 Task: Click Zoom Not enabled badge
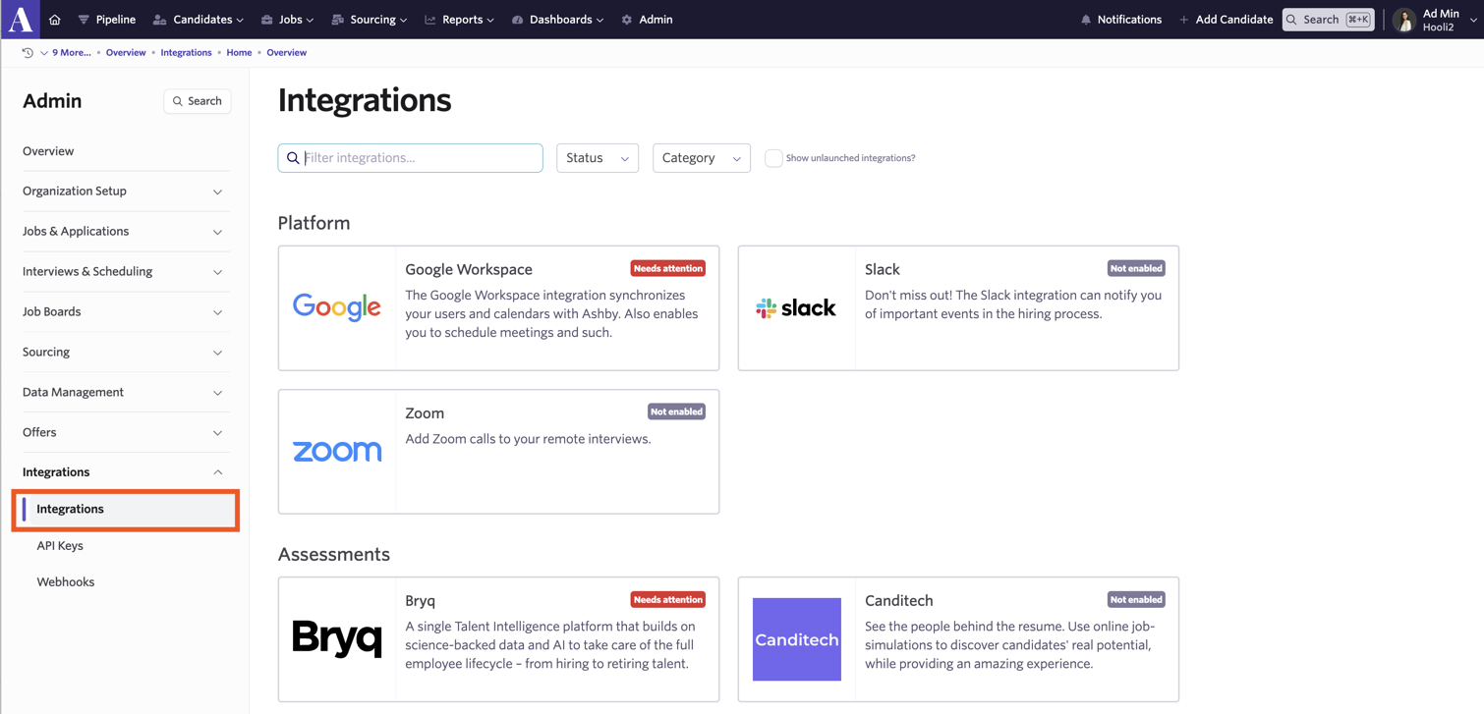(x=676, y=412)
